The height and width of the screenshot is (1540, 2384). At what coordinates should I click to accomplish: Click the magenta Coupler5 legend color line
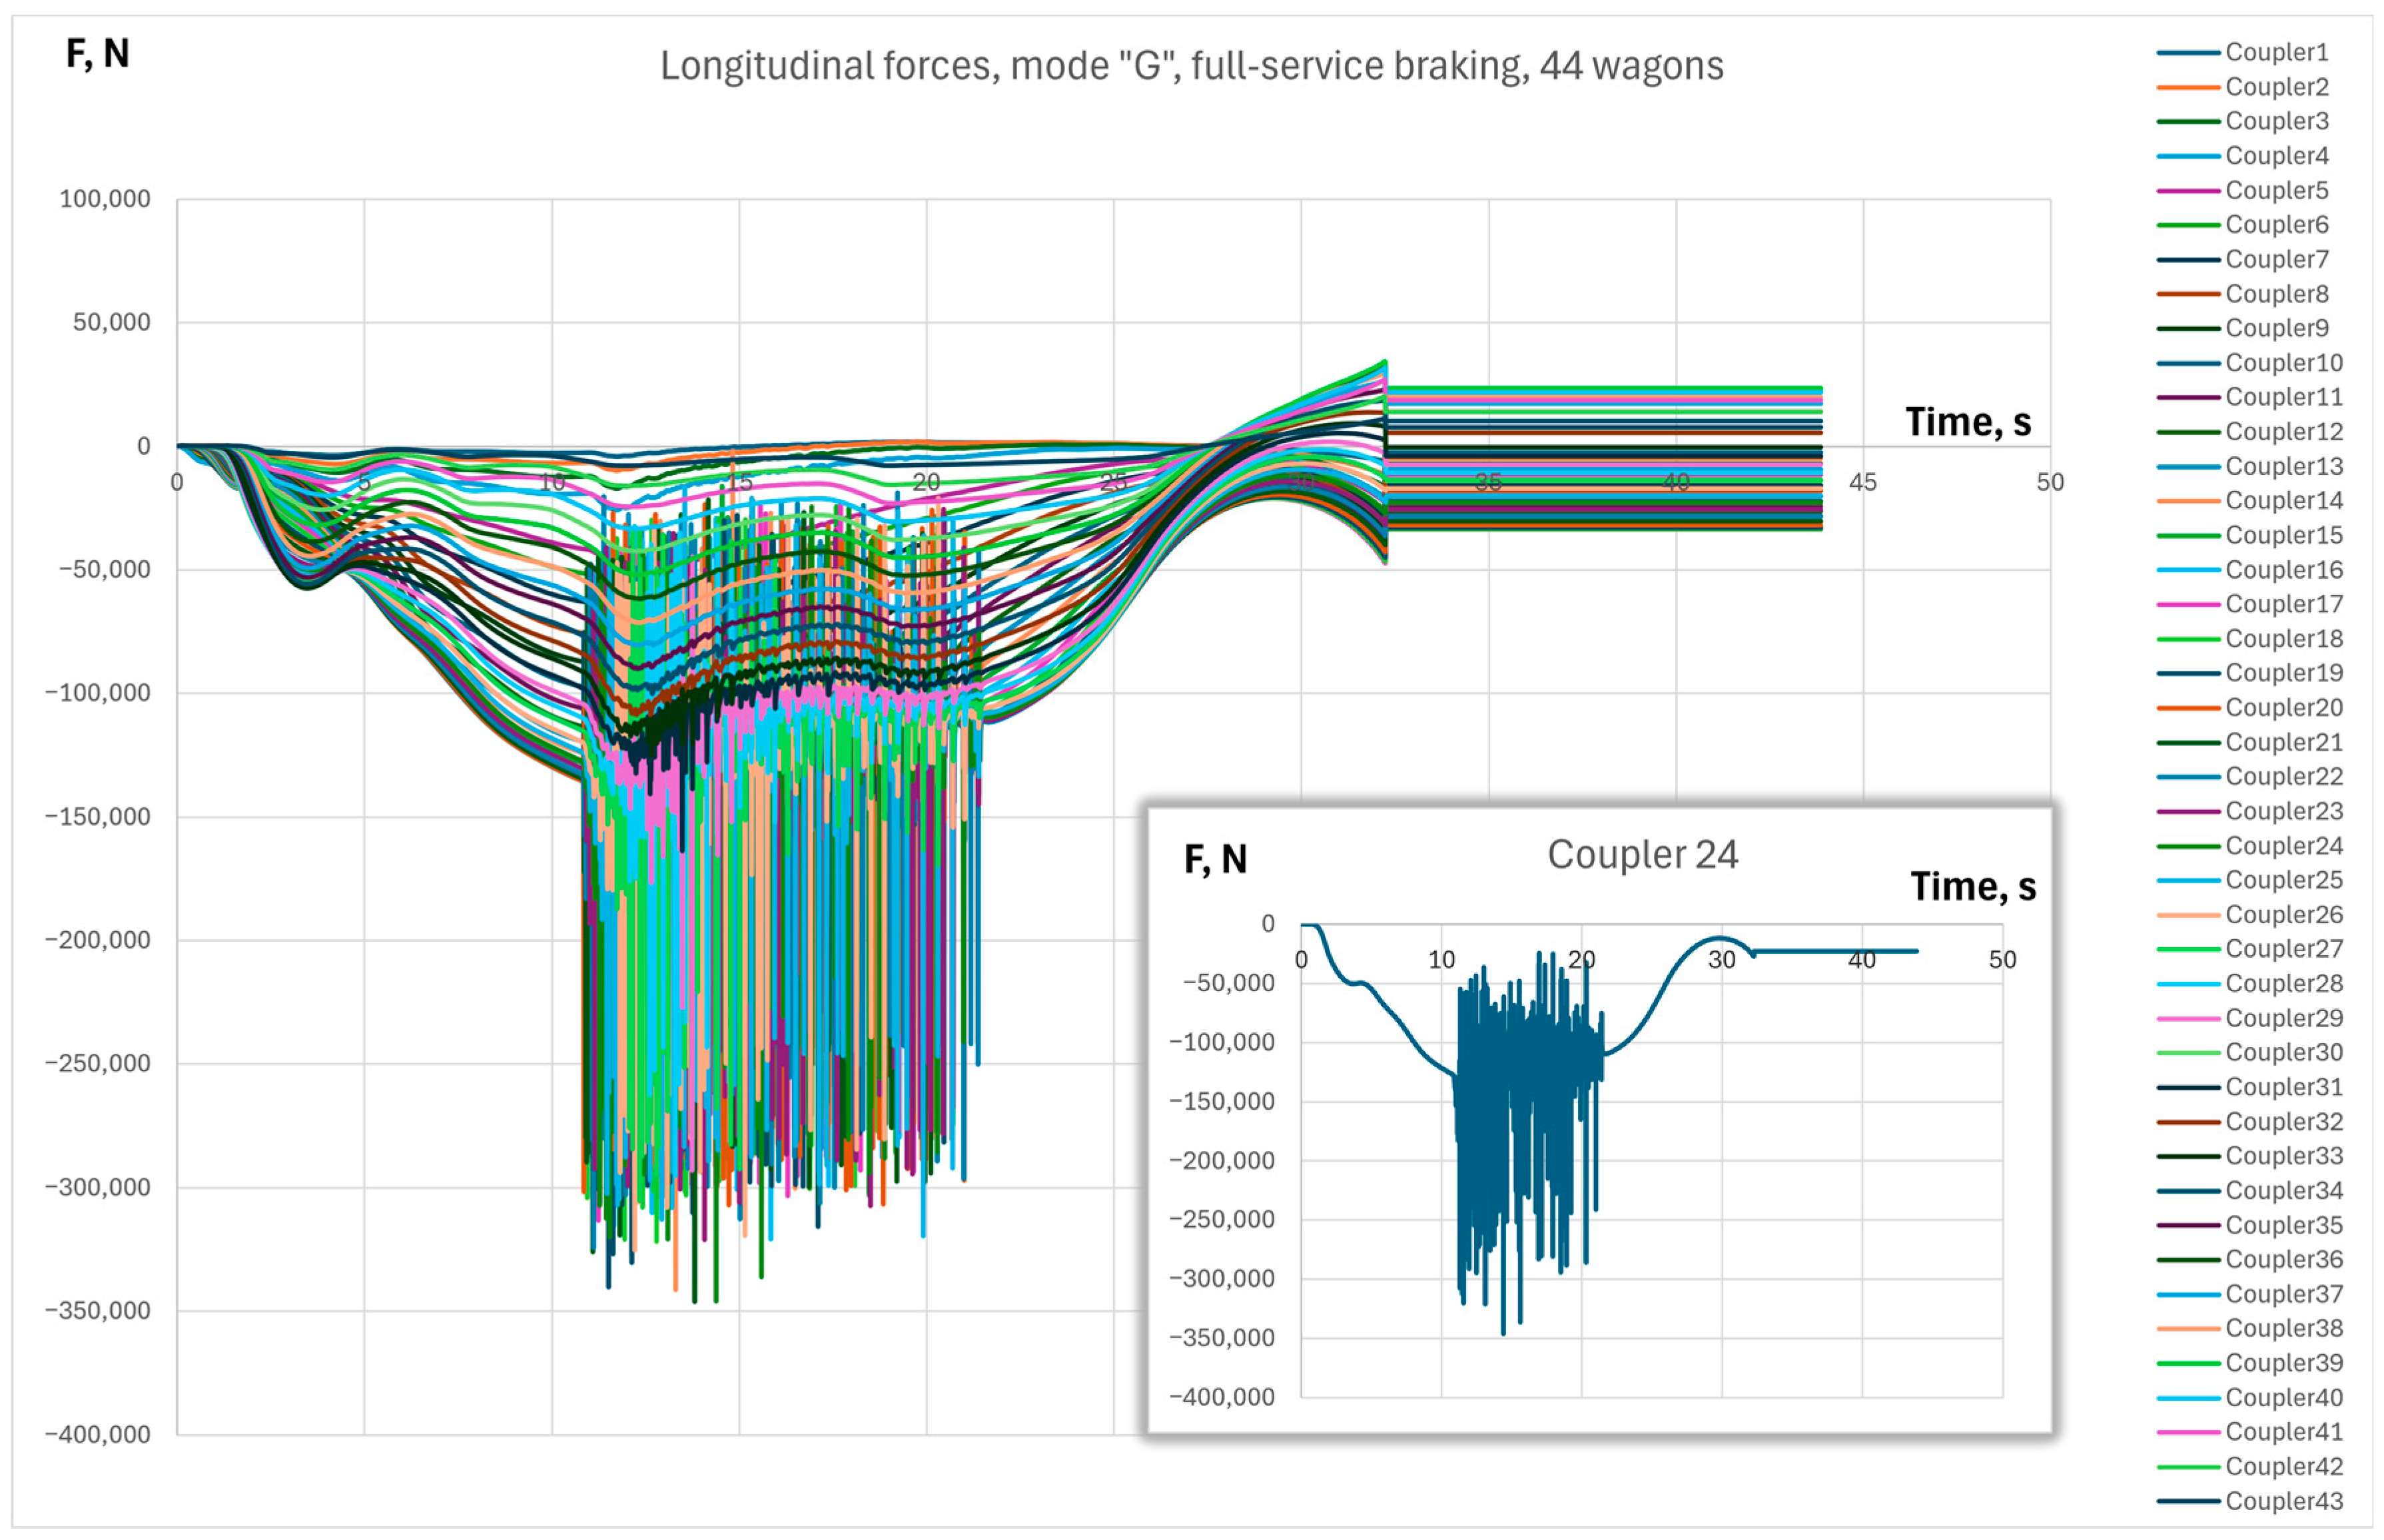(x=2188, y=190)
